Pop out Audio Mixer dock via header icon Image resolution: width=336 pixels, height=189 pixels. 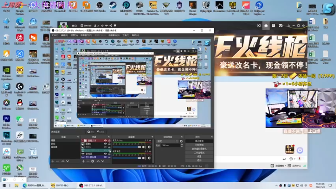(x=152, y=137)
